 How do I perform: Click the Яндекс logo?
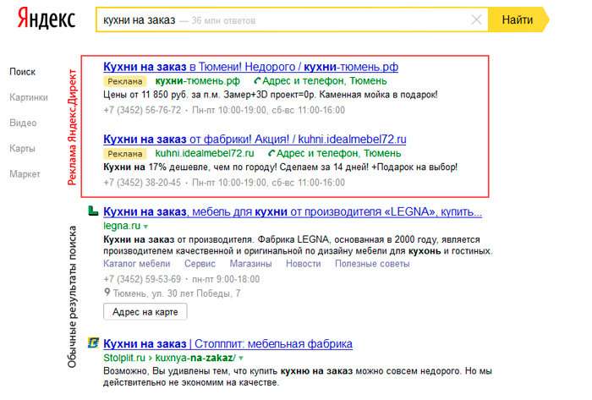pos(46,19)
